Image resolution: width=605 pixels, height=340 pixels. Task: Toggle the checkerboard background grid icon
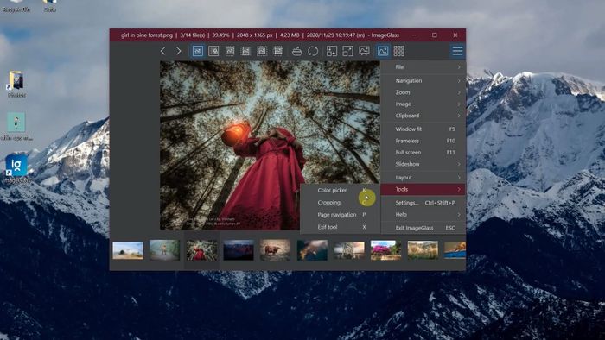pos(399,51)
